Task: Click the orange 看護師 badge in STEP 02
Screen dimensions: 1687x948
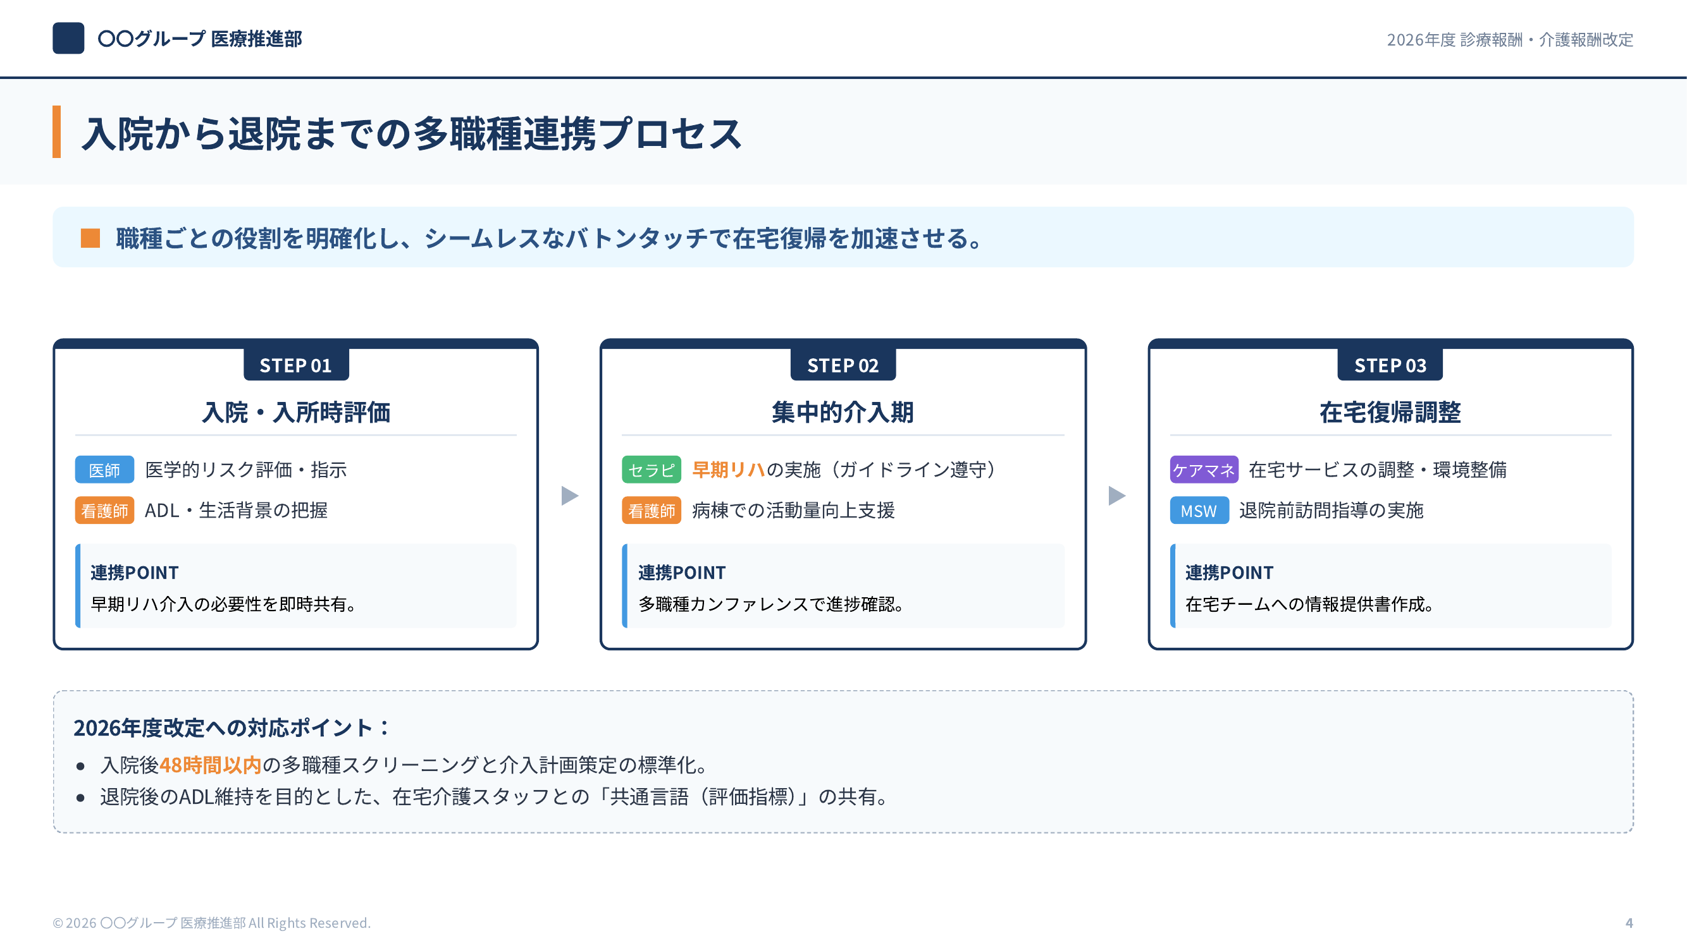Action: (651, 510)
